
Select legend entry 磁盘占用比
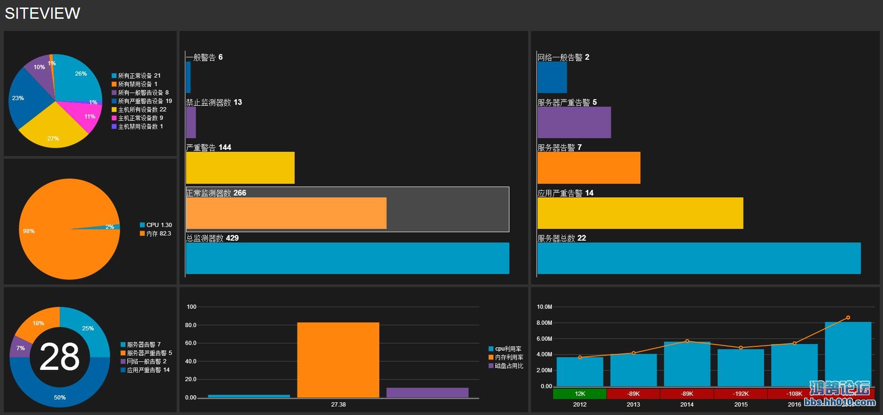click(x=506, y=366)
